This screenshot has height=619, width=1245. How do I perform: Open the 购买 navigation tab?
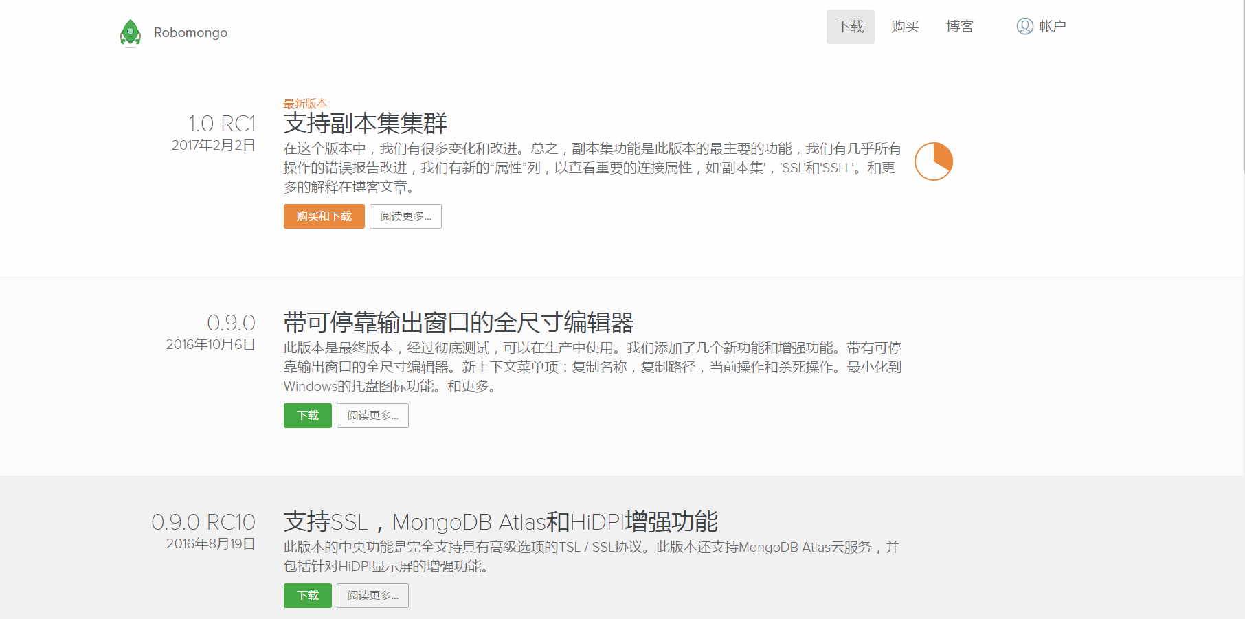[x=905, y=27]
